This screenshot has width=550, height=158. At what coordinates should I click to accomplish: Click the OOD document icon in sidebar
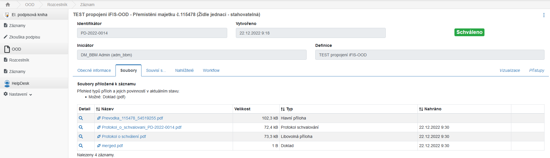[x=7, y=49]
